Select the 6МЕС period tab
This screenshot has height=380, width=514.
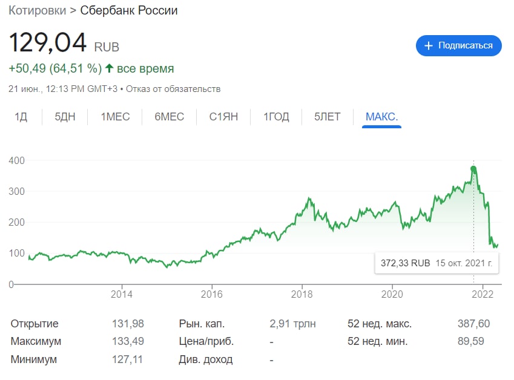pos(169,117)
